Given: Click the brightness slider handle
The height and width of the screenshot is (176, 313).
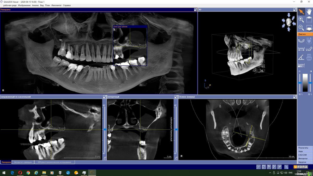Looking at the screenshot, I should pyautogui.click(x=300, y=83).
